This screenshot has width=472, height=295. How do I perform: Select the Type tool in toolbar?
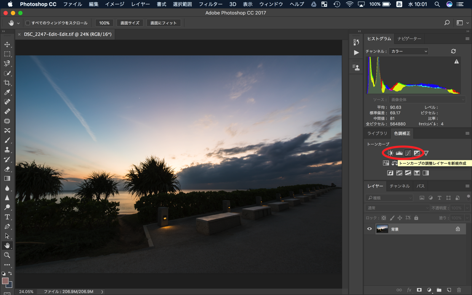click(7, 217)
